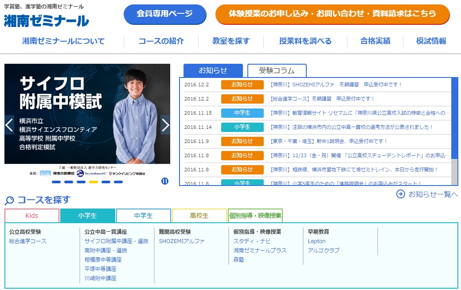
Task: Select second carousel indicator dot
Action: tap(69, 182)
